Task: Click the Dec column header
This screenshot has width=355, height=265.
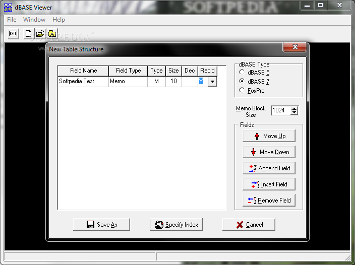Action: [x=190, y=71]
